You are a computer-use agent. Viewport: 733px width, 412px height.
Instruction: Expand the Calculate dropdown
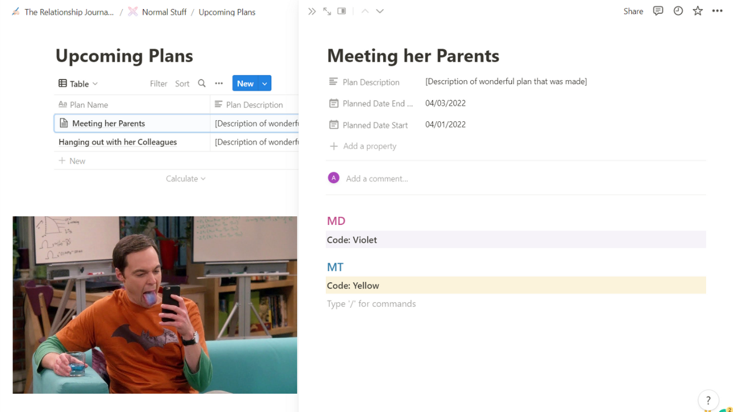click(186, 179)
